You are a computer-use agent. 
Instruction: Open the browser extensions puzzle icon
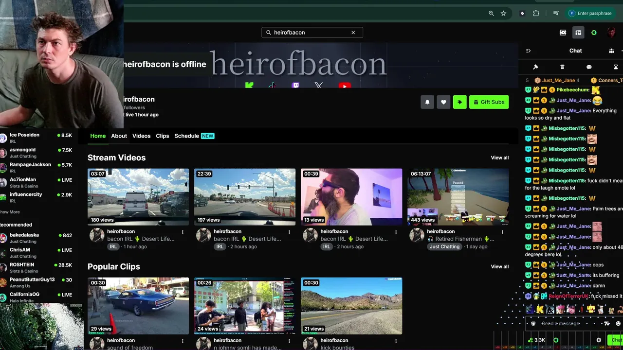click(536, 14)
